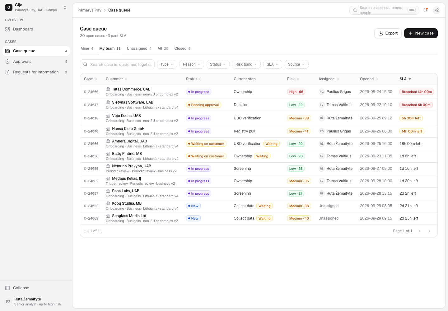Click the Collapse sidebar panel icon
Viewport: 448px width, 311px height.
(7, 288)
